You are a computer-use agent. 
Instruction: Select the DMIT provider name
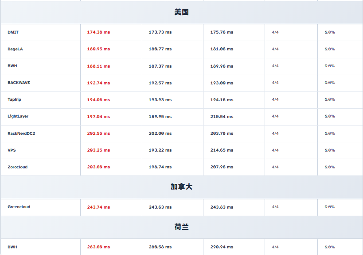pos(13,32)
